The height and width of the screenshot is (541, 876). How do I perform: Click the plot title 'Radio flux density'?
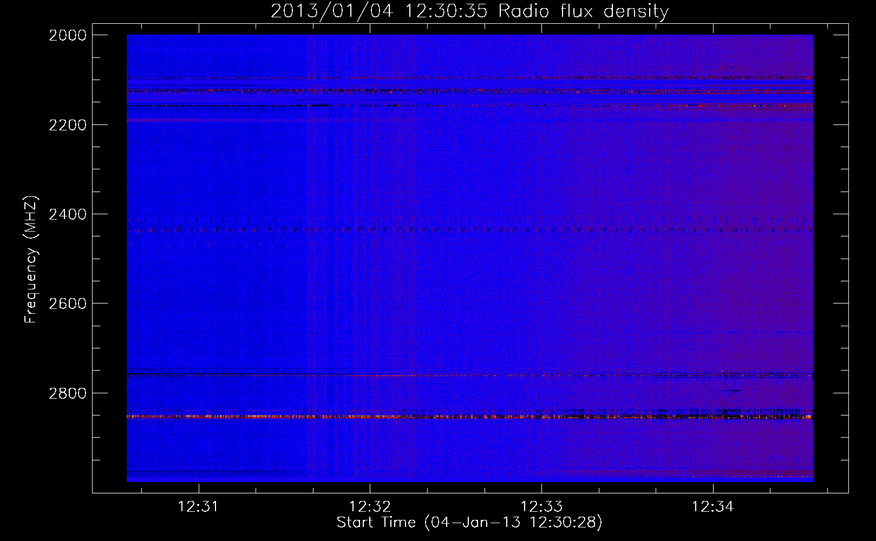click(470, 11)
